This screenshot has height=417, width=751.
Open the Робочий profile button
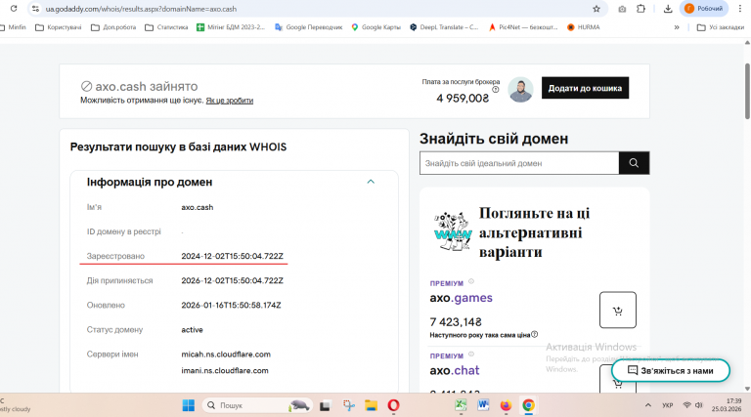point(704,9)
